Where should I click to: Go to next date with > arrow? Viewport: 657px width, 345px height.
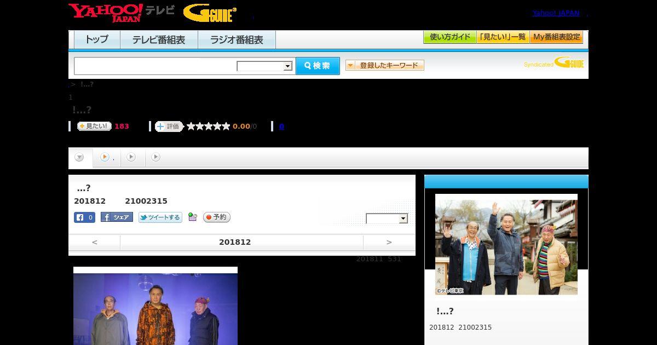point(389,242)
